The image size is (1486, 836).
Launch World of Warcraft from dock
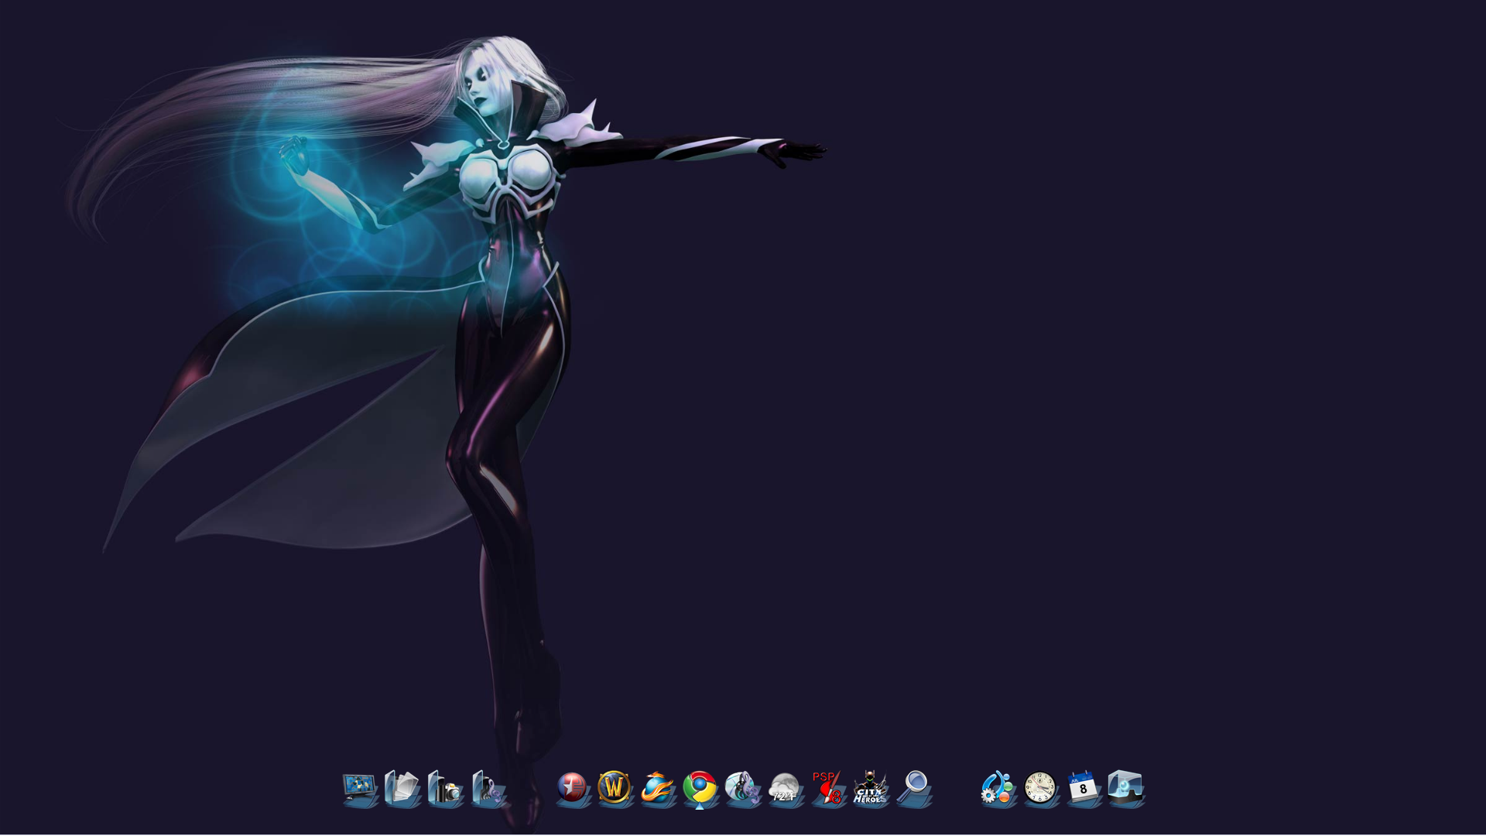[615, 788]
